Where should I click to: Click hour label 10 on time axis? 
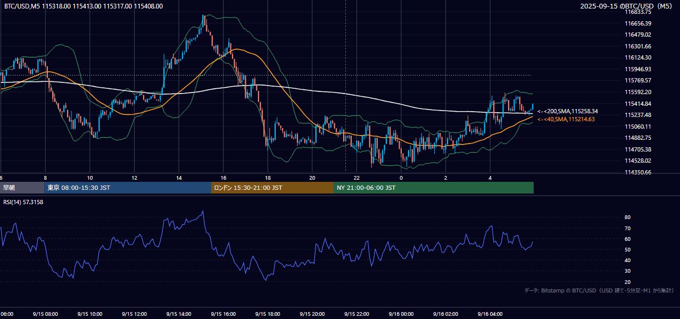coord(90,178)
